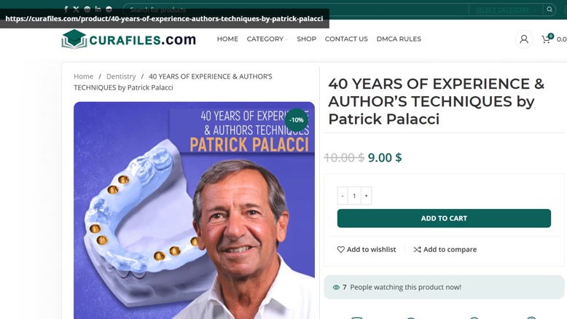Click the ADD TO CART button
Viewport: 567px width, 319px height.
coord(444,218)
